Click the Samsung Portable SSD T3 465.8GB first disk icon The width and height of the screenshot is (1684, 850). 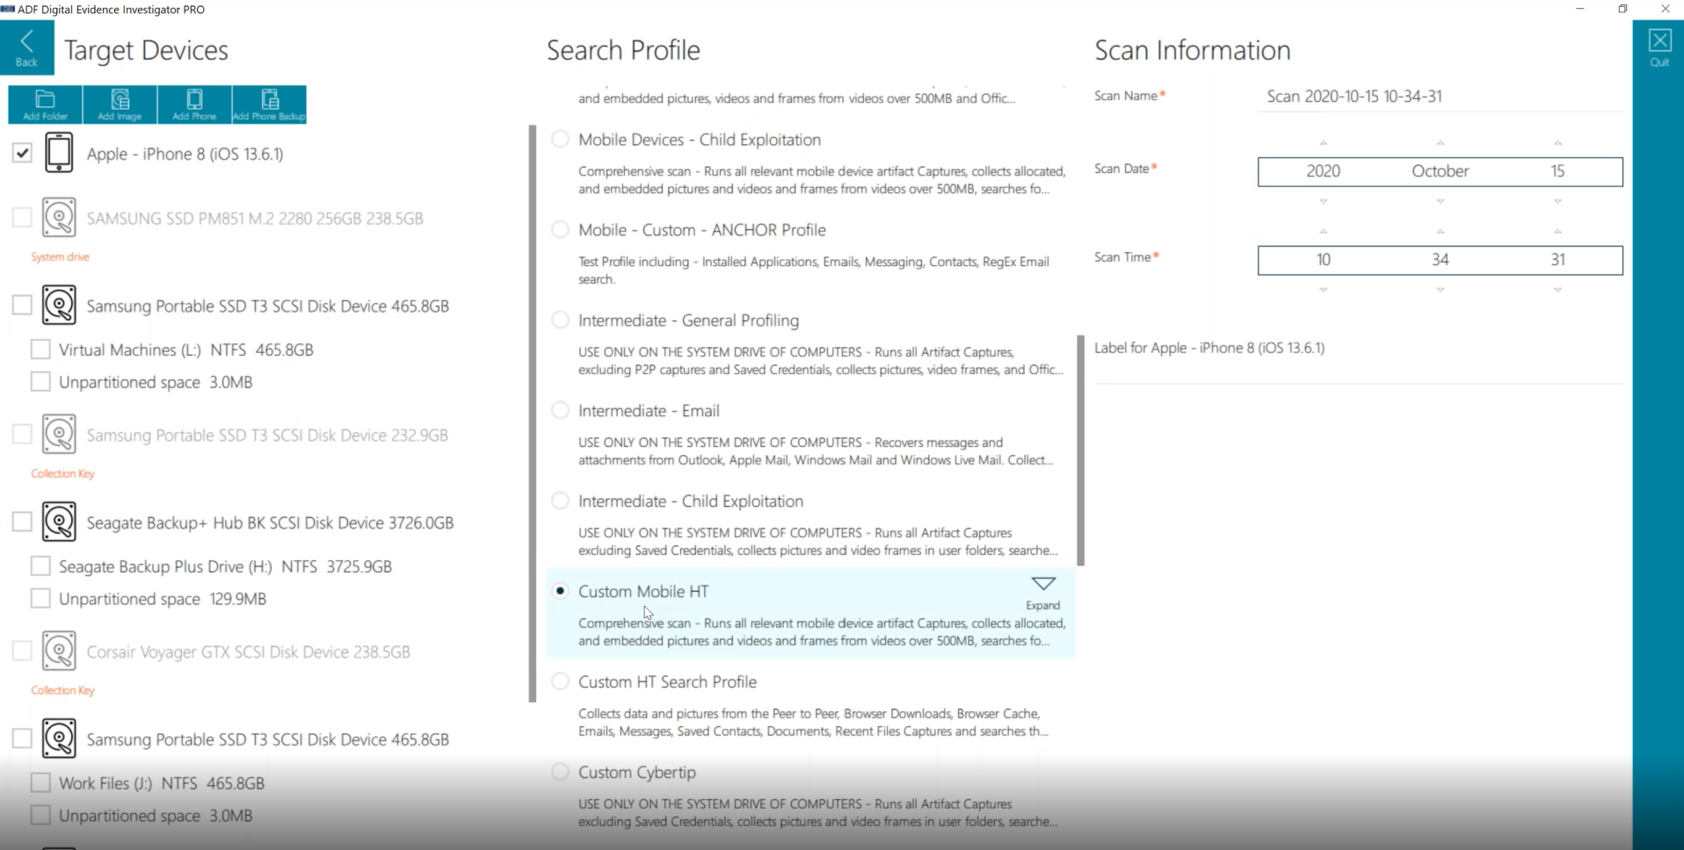click(x=59, y=306)
